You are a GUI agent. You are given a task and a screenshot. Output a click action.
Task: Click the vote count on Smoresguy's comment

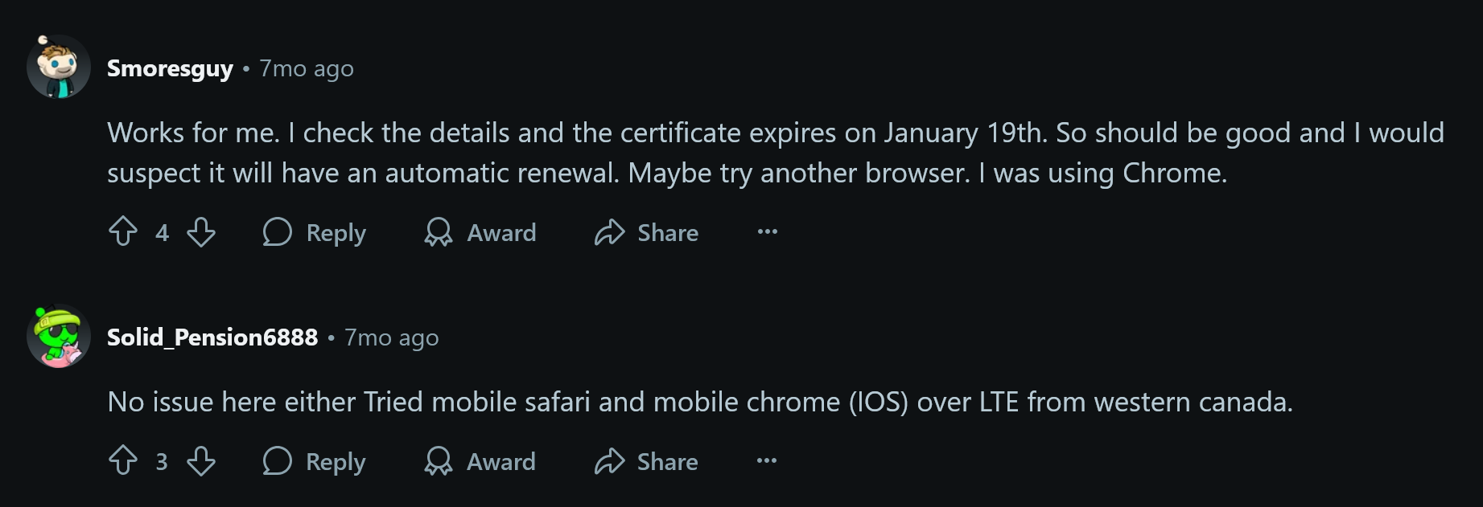tap(162, 233)
